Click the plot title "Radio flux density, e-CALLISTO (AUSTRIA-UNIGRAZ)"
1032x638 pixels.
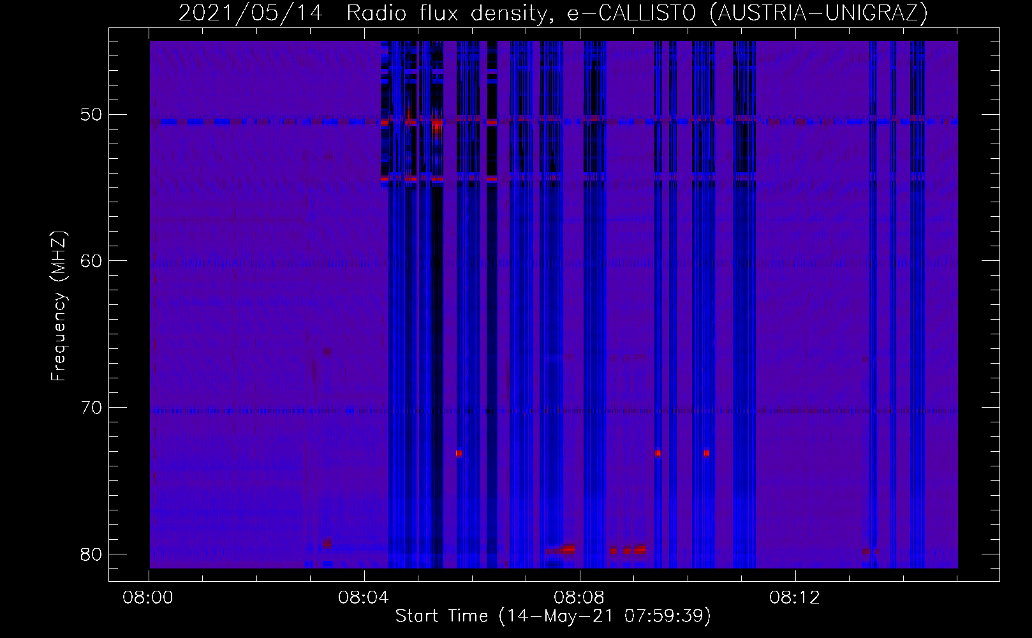(637, 13)
